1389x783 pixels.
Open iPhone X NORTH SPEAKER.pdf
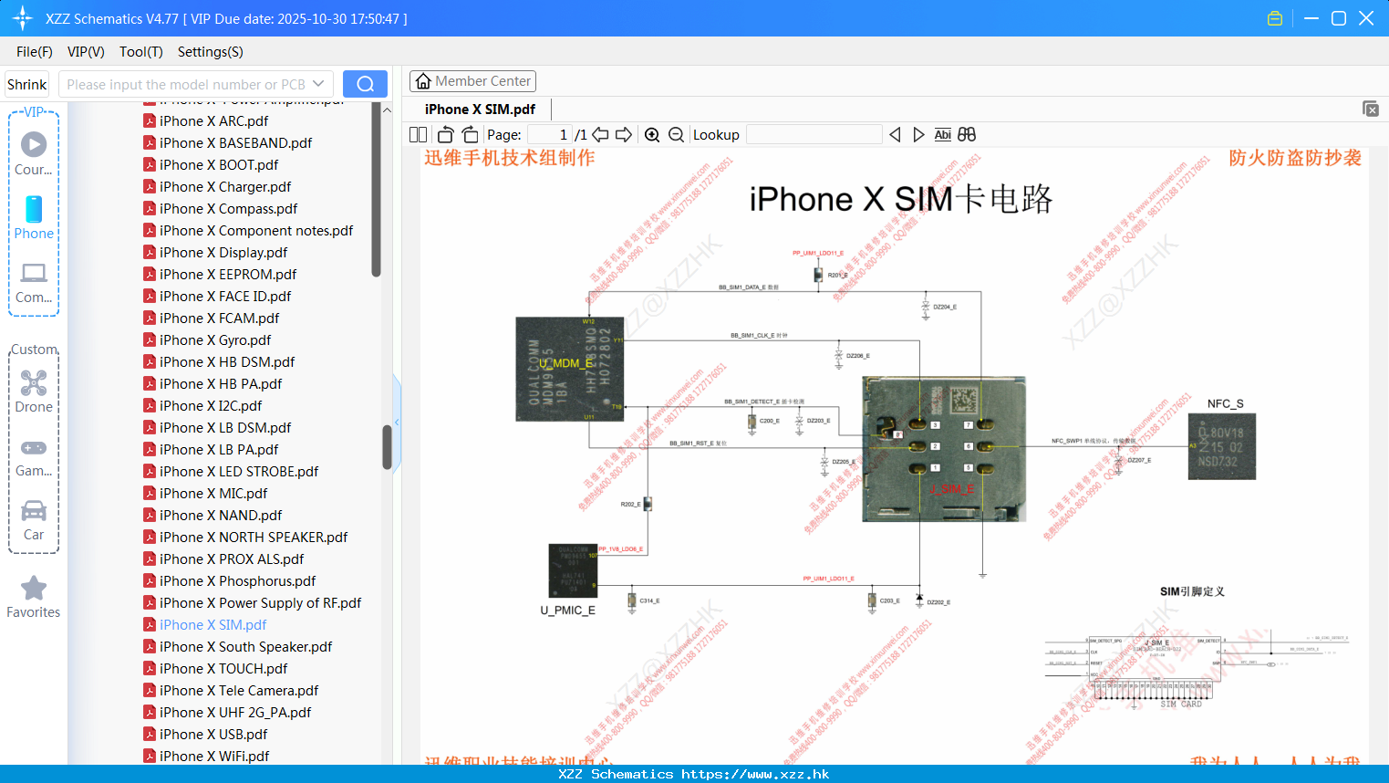(254, 537)
